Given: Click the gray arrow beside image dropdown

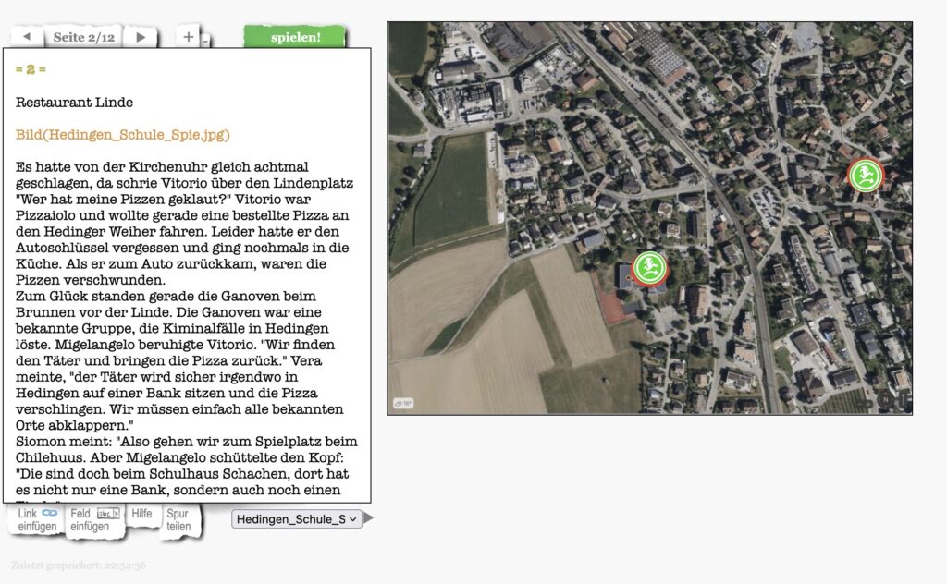Looking at the screenshot, I should click(x=369, y=518).
